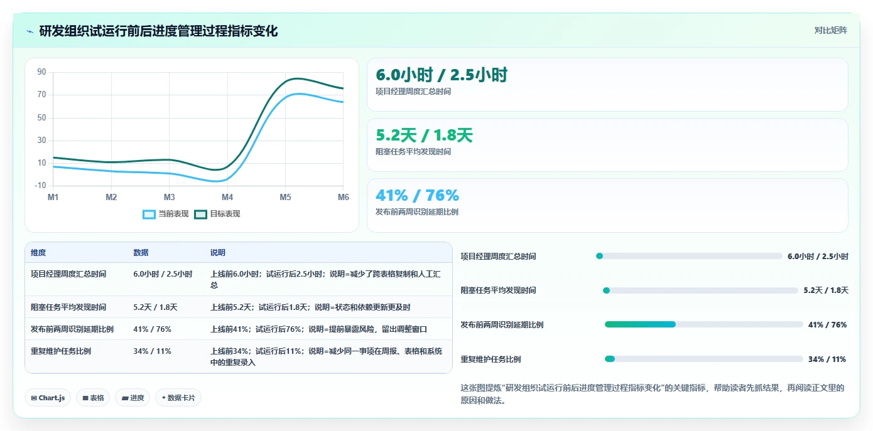Click the 90 y-axis label on the chart
This screenshot has height=431, width=873.
[x=42, y=72]
